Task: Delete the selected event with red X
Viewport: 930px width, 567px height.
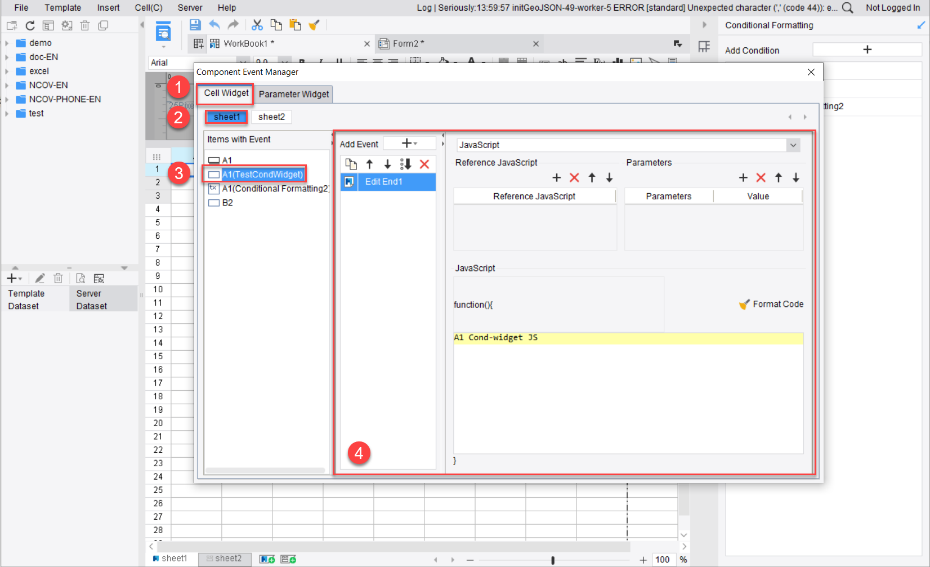Action: (424, 164)
